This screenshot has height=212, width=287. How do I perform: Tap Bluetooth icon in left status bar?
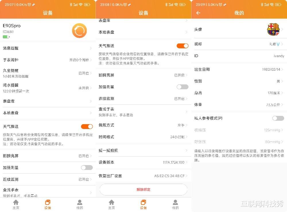pyautogui.click(x=71, y=5)
